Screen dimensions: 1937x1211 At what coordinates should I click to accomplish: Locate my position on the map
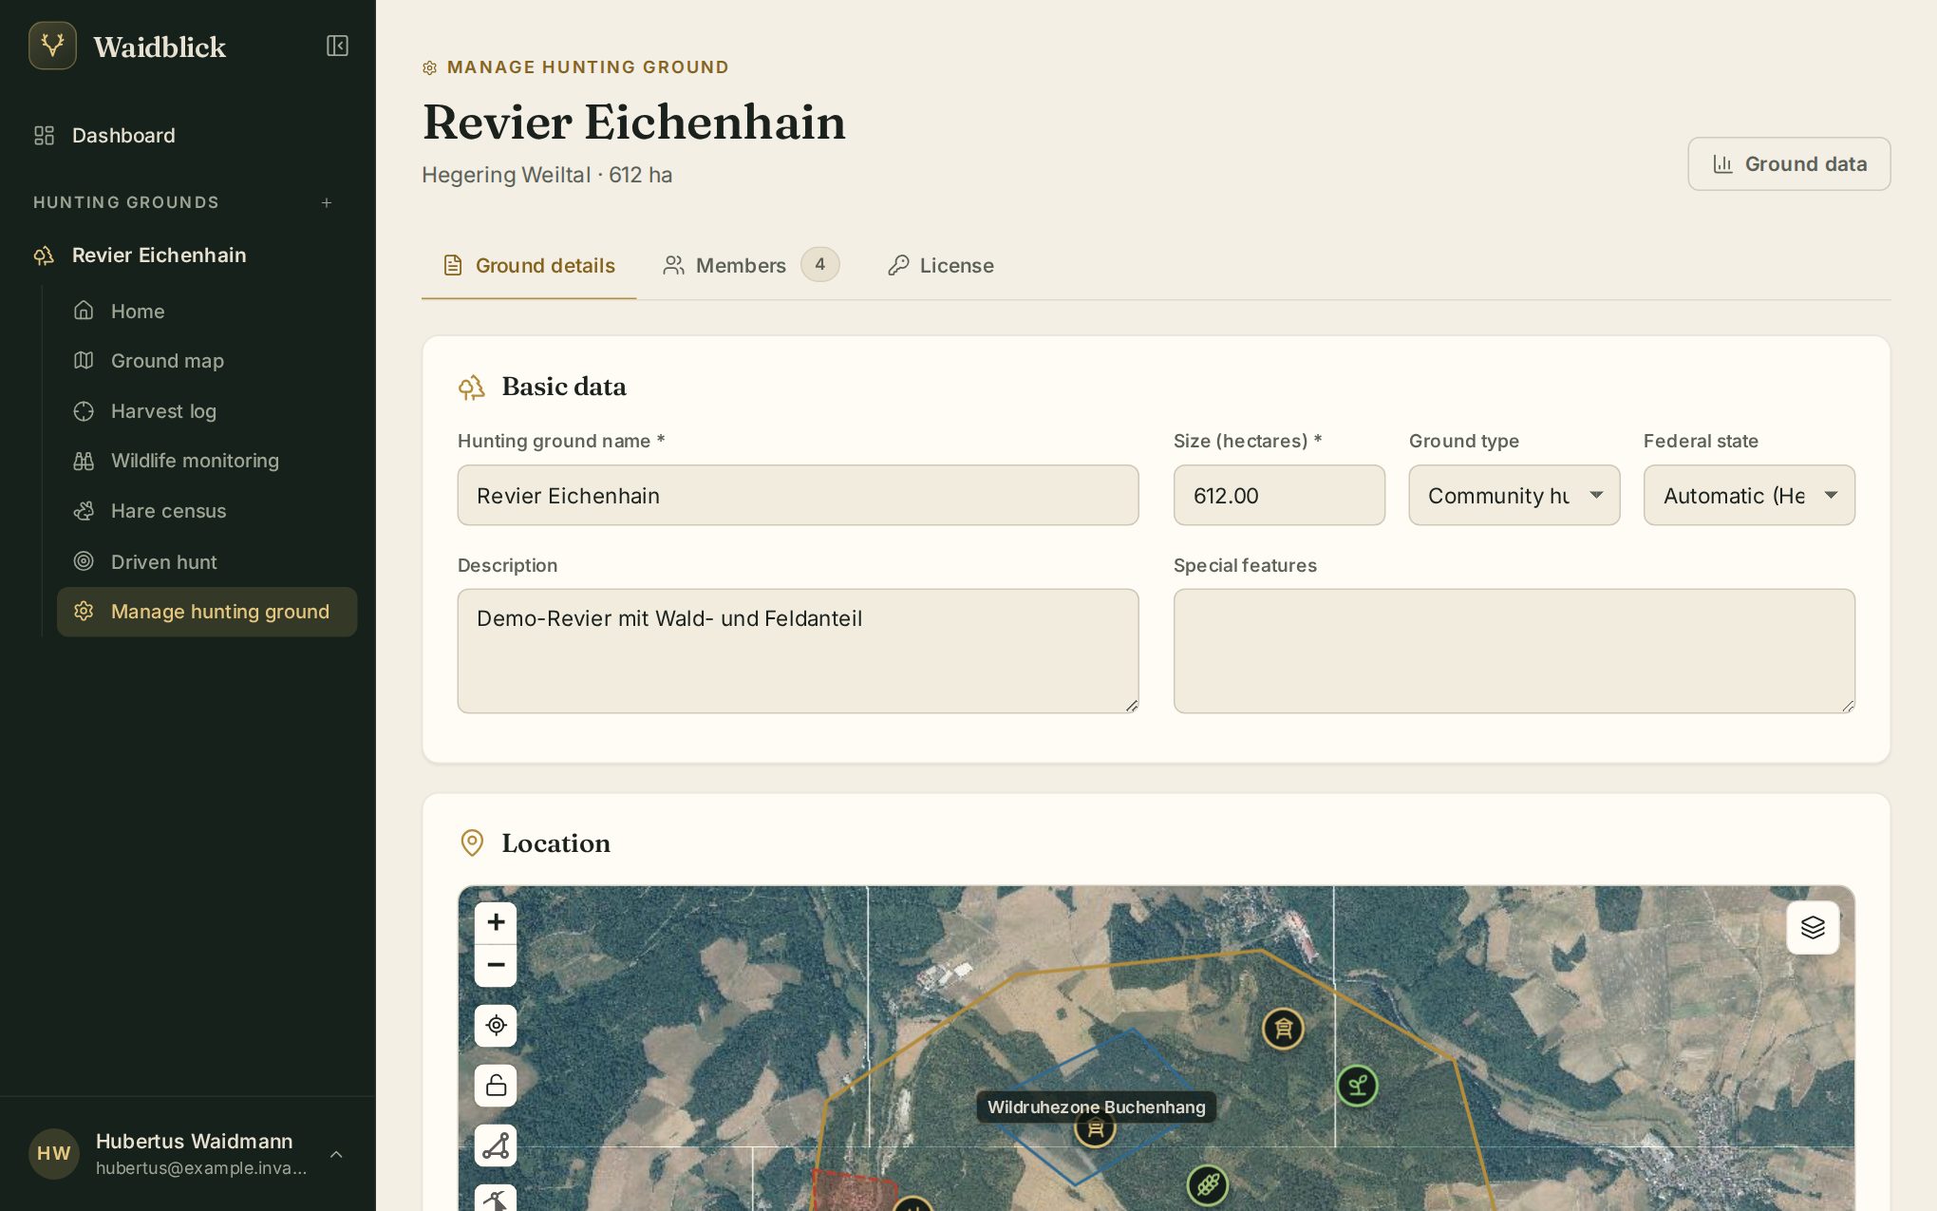(496, 1026)
